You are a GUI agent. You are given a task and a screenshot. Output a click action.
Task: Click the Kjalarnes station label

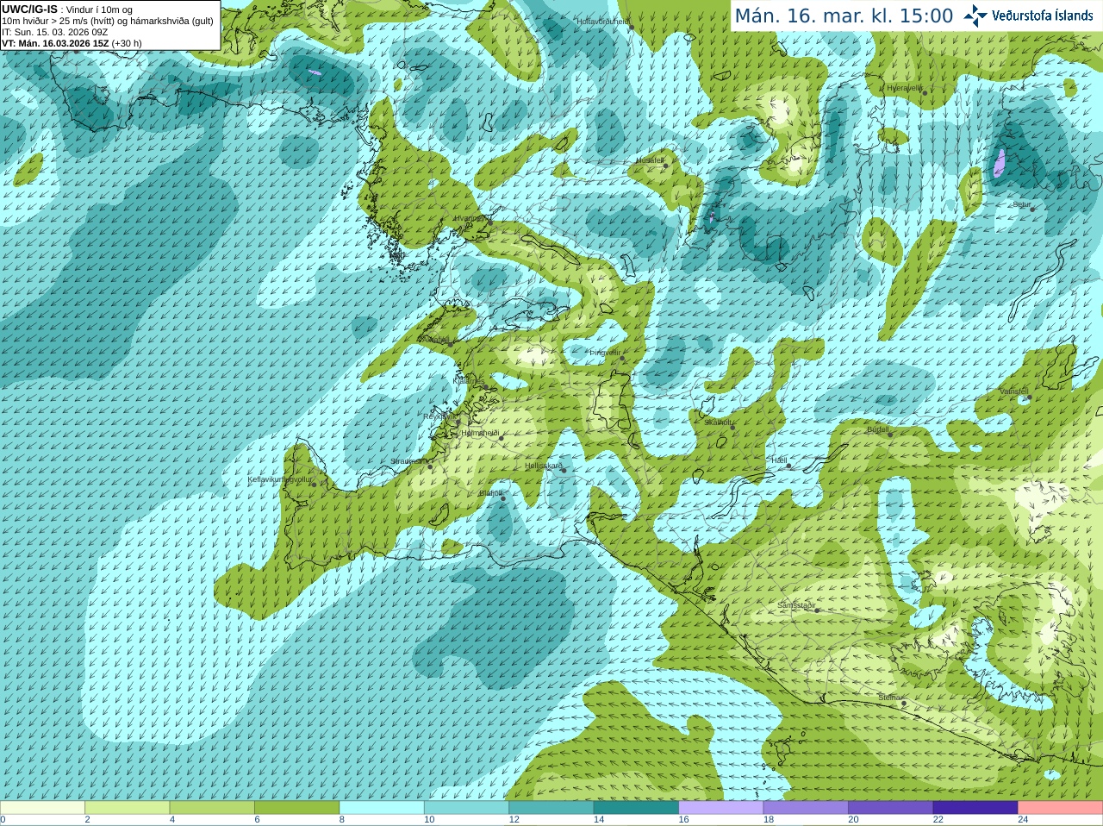[x=469, y=380]
